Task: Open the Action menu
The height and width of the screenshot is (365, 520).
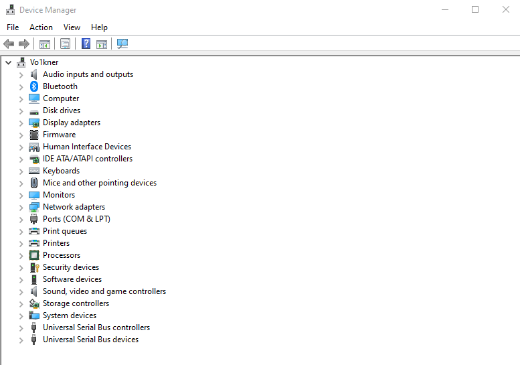Action: (x=41, y=27)
